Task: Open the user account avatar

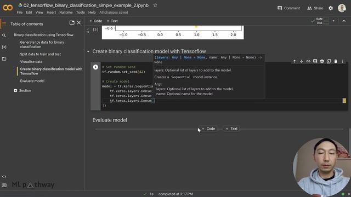Action: tap(342, 8)
